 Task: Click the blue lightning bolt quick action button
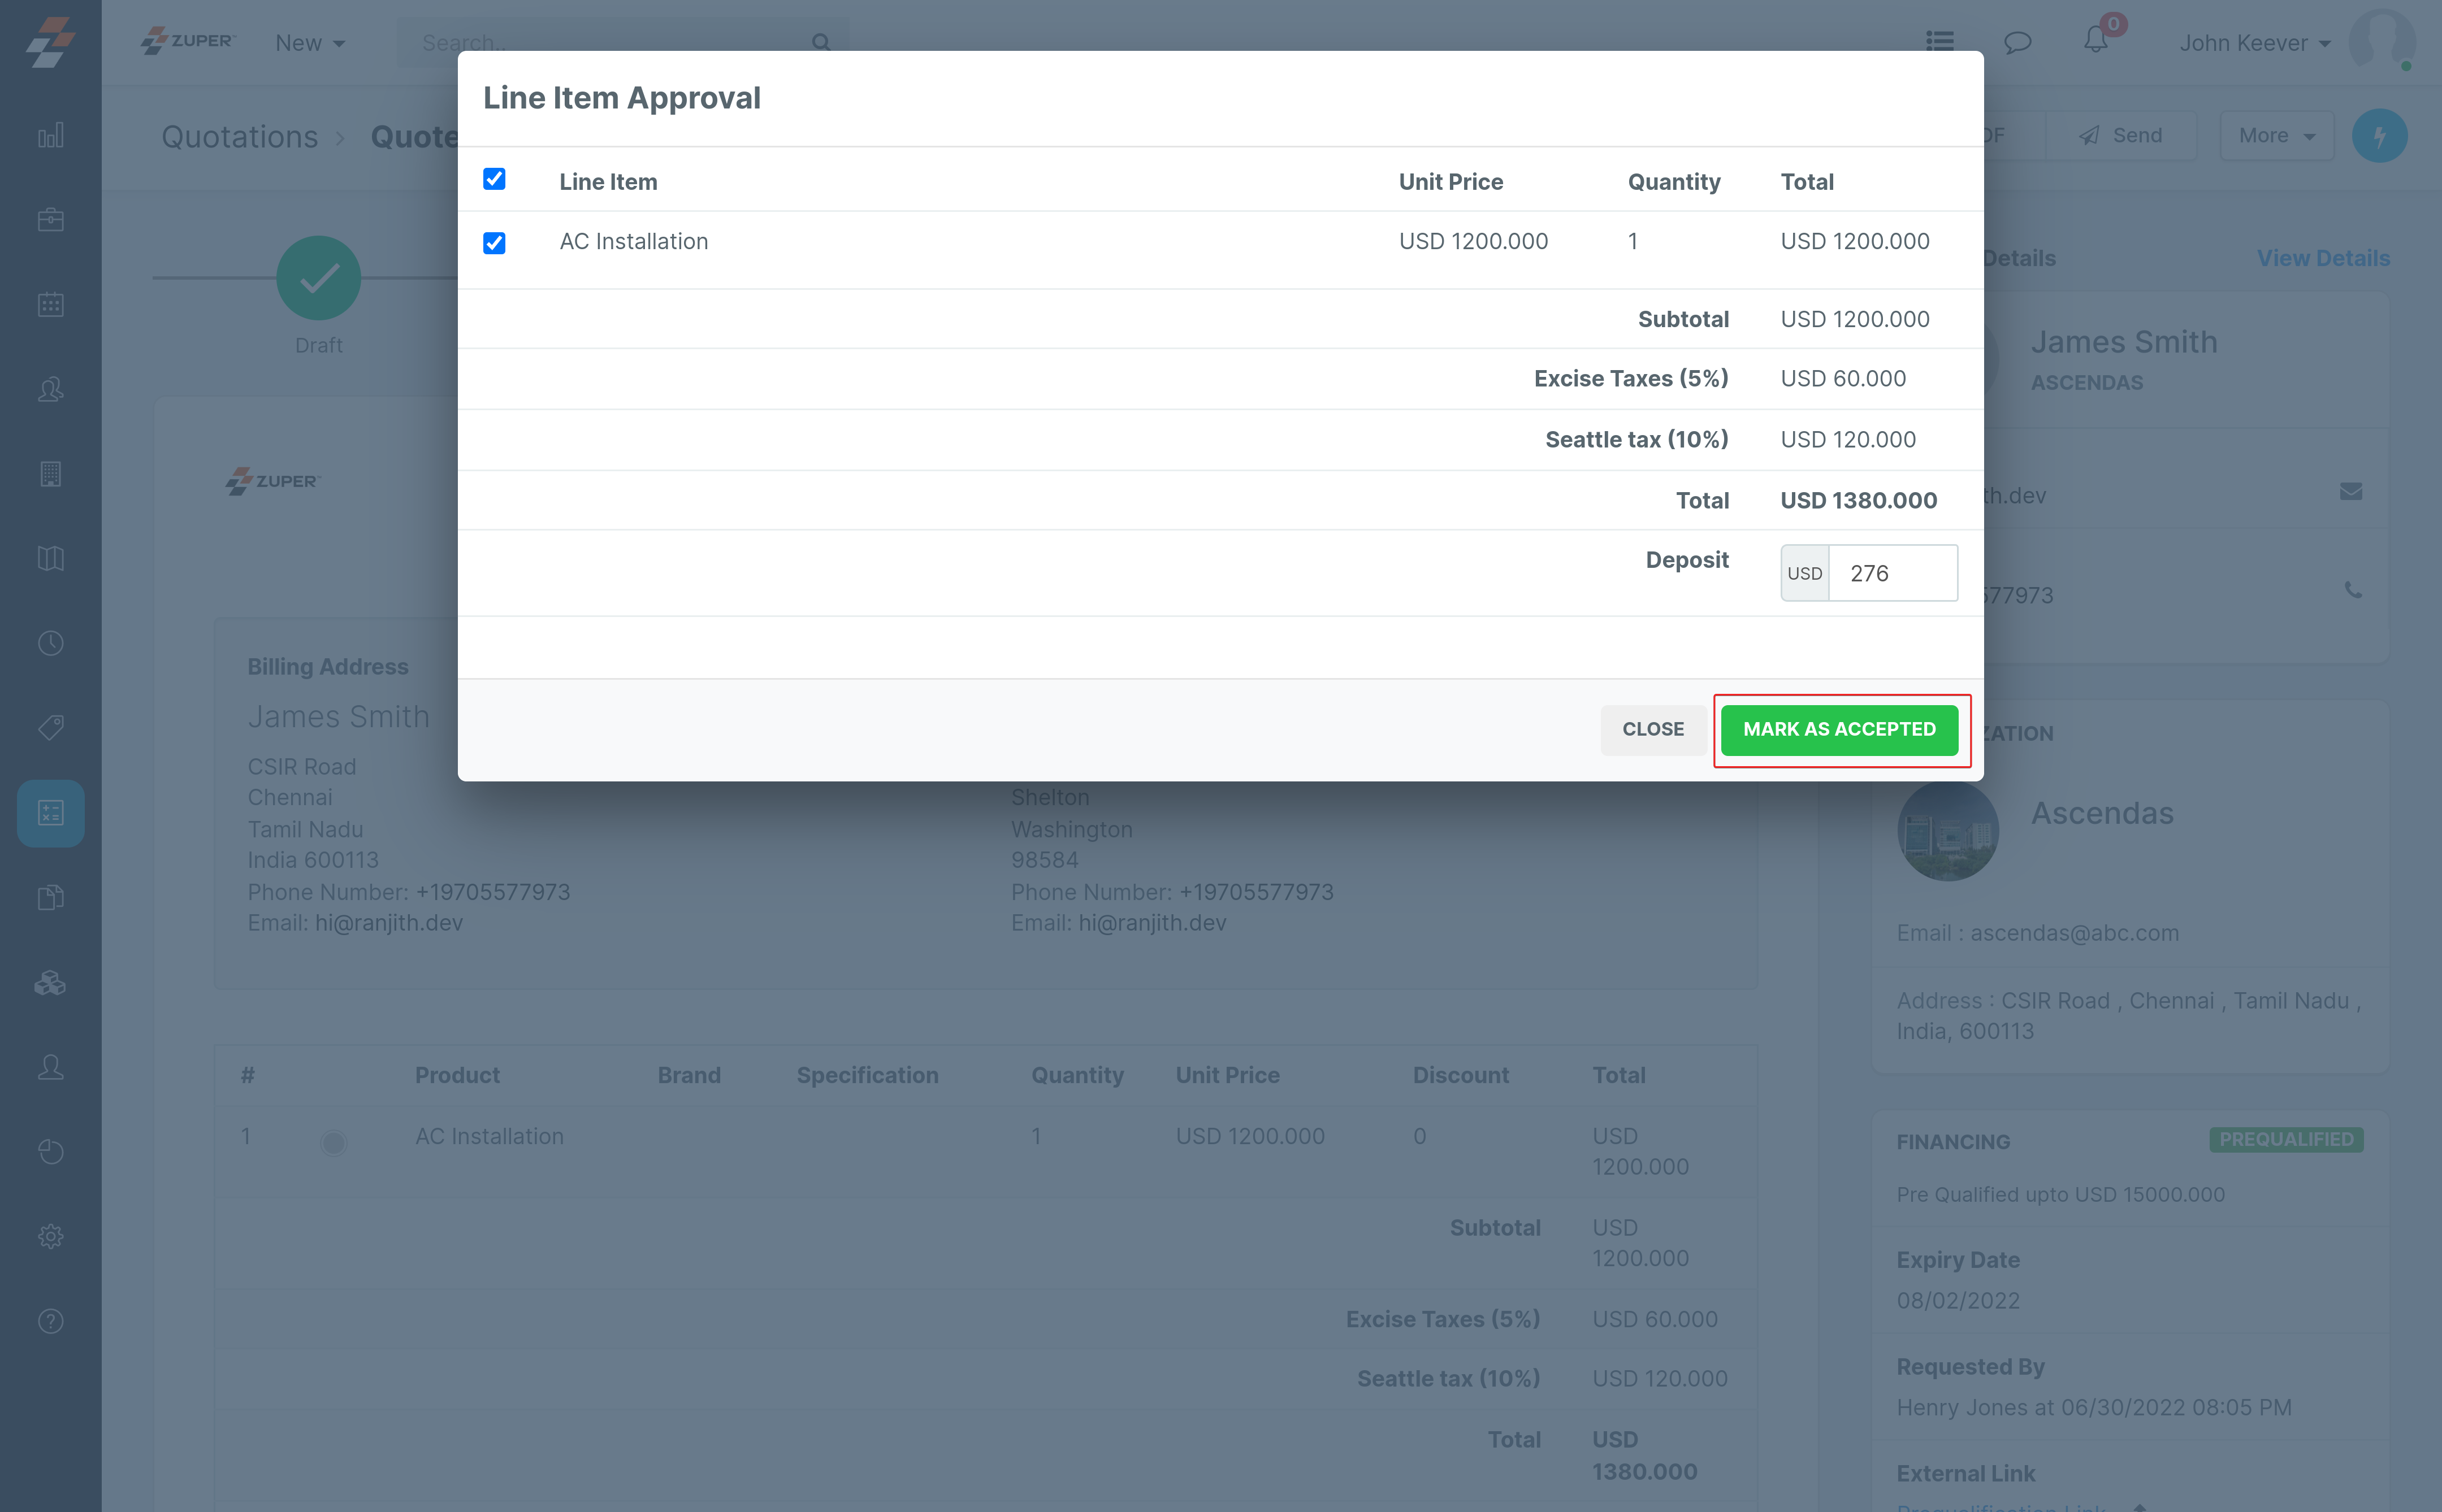[2379, 136]
